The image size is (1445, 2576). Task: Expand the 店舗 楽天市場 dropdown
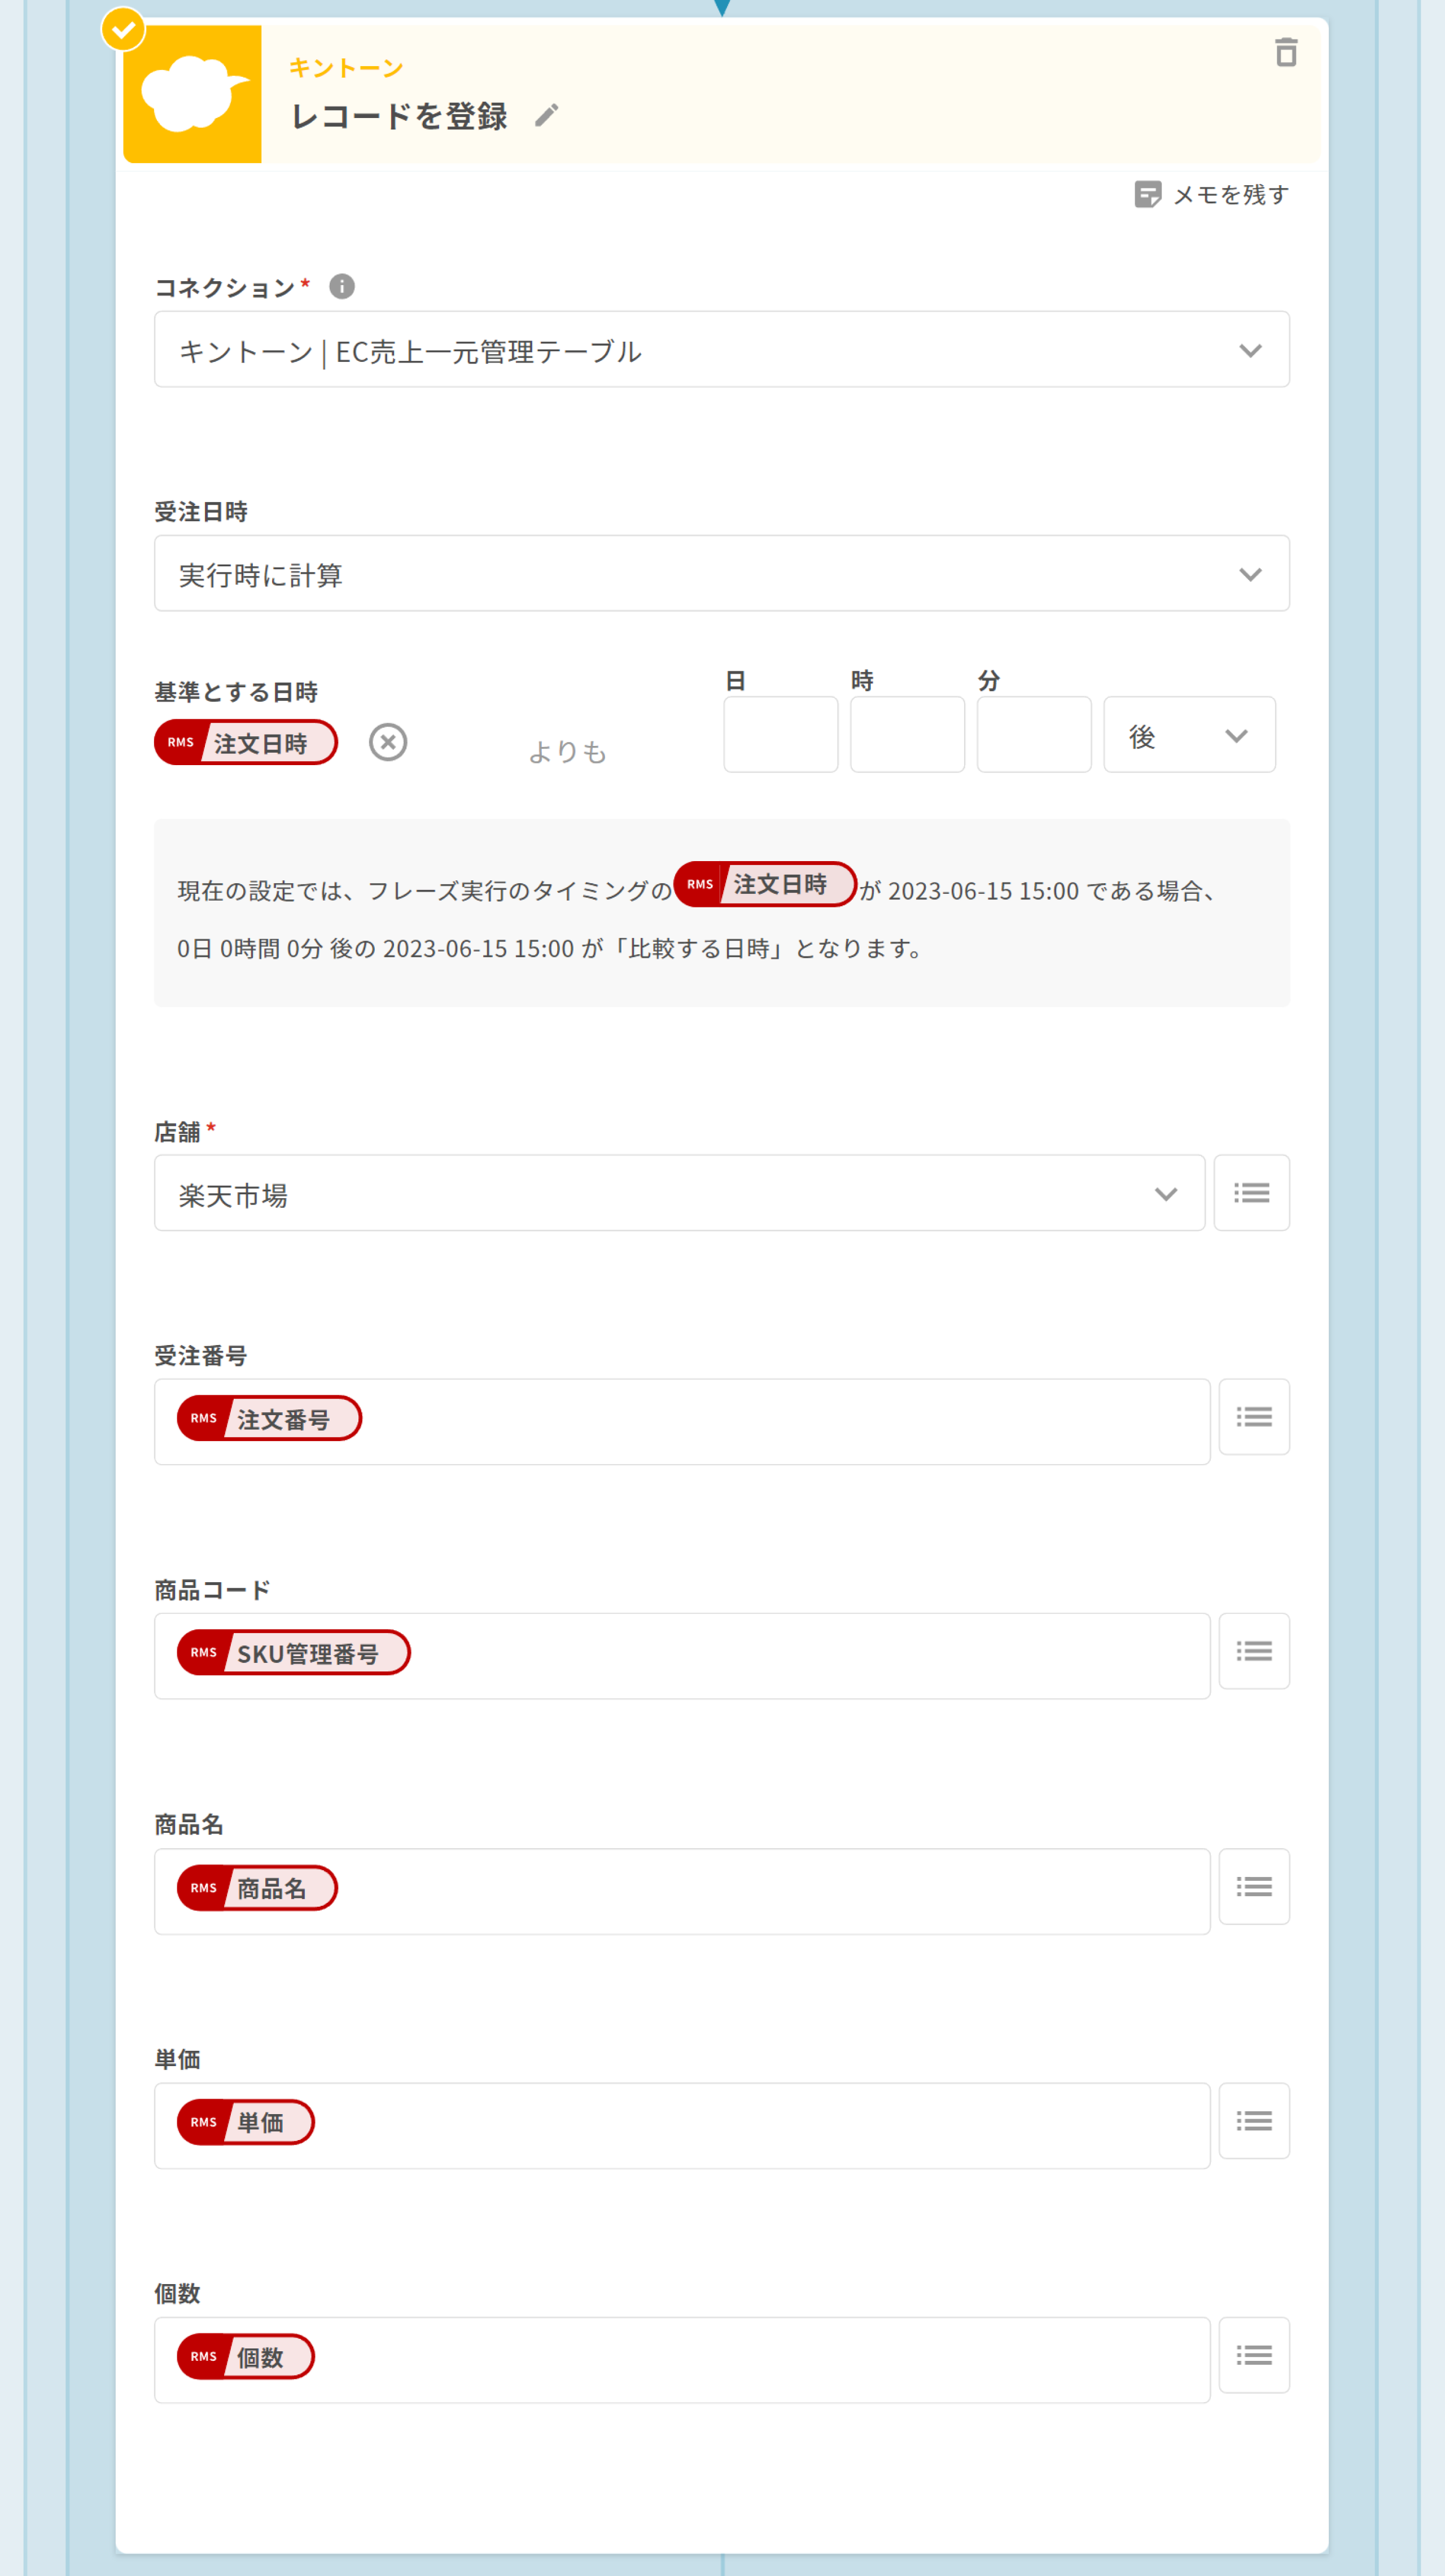[x=678, y=1193]
